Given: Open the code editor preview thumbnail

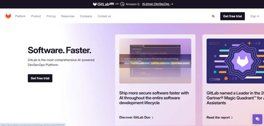Looking at the screenshot, I should (x=155, y=61).
